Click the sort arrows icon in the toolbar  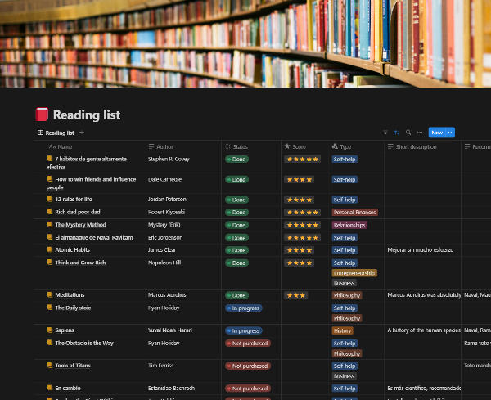coord(397,133)
